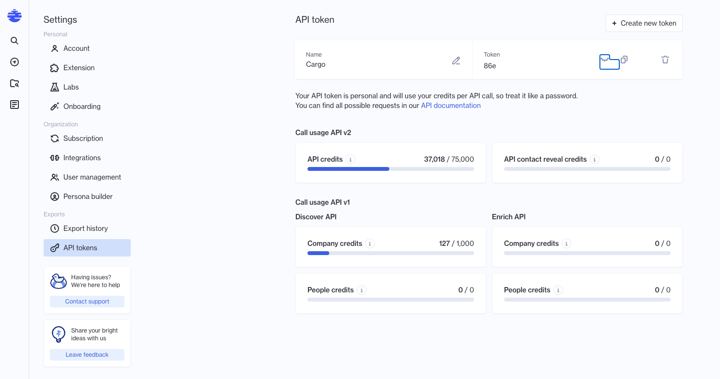
Task: Show info for API contact reveal credits
Action: [595, 159]
